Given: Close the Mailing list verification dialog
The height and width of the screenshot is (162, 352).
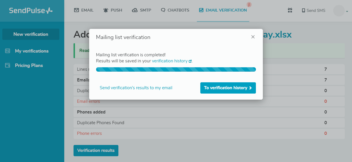Looking at the screenshot, I should pos(253,37).
